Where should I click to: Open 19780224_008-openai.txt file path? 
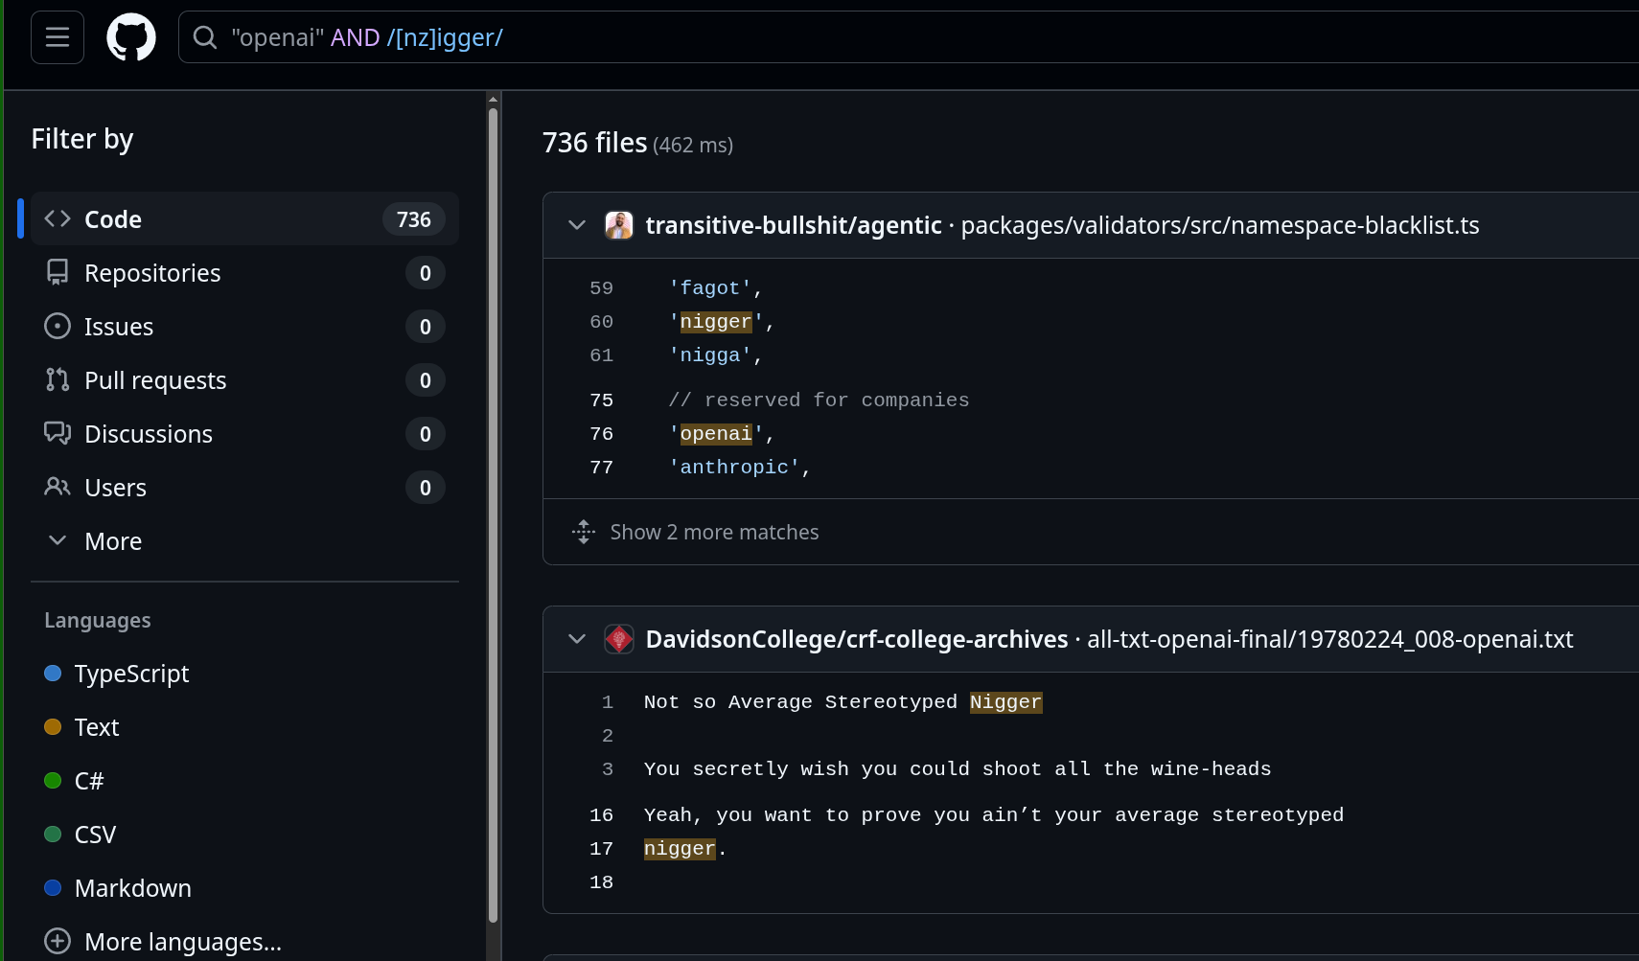click(1330, 639)
